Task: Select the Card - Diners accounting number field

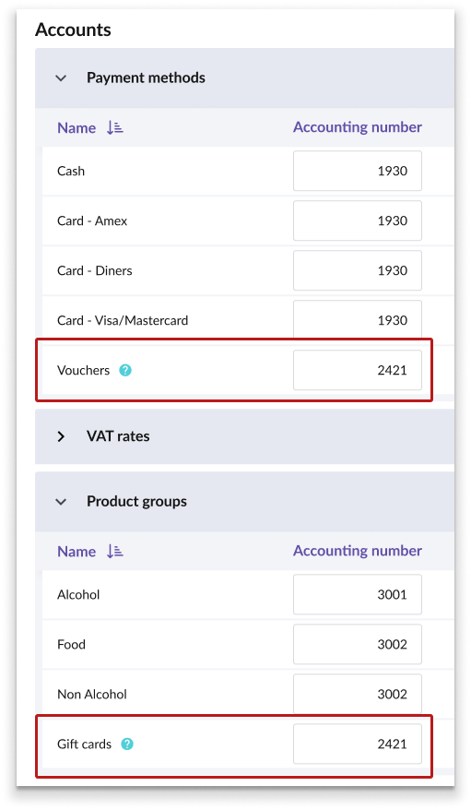Action: pos(358,270)
